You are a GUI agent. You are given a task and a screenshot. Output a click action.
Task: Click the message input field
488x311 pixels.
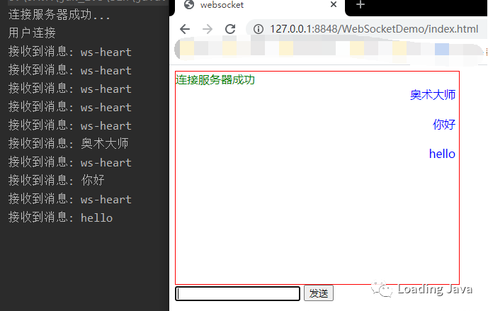click(237, 293)
